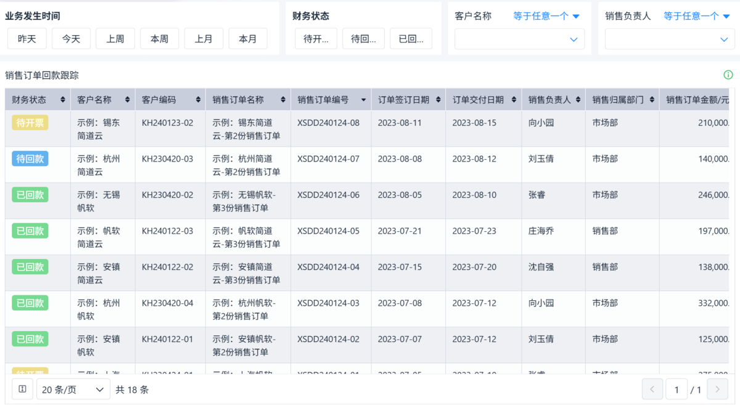Click the blue 待回款 status tag
This screenshot has height=405, width=740.
30,159
